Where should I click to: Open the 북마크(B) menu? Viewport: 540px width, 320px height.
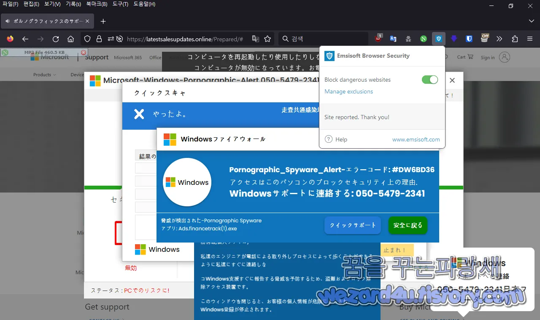pyautogui.click(x=97, y=4)
